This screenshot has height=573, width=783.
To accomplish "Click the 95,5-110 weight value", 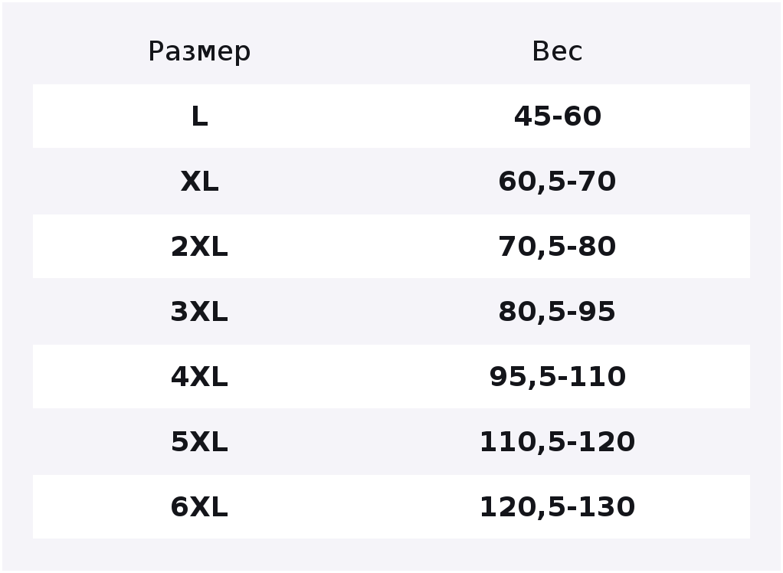I will (x=557, y=376).
